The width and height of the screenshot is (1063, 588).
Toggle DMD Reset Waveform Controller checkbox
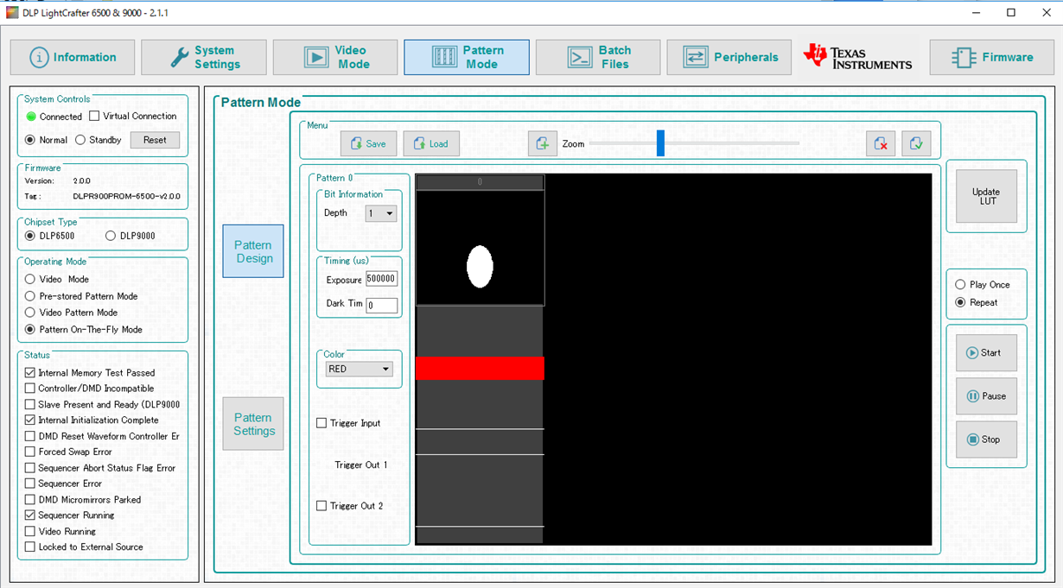30,436
